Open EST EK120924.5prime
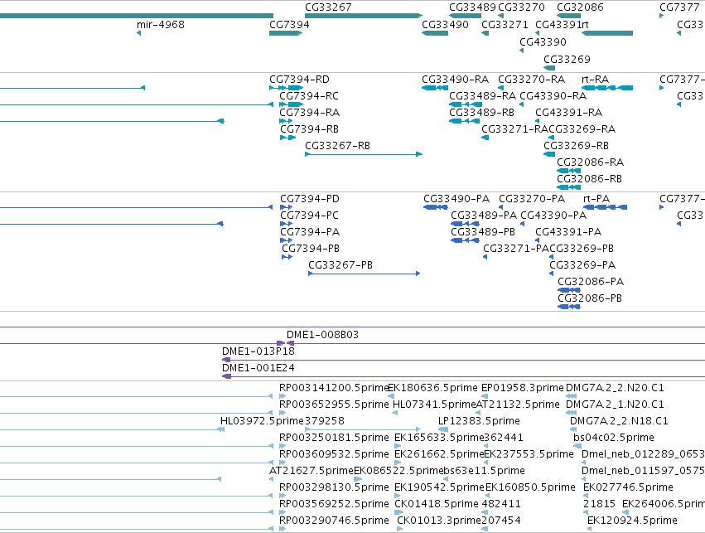Viewport: 705px width, 533px height. [x=632, y=521]
